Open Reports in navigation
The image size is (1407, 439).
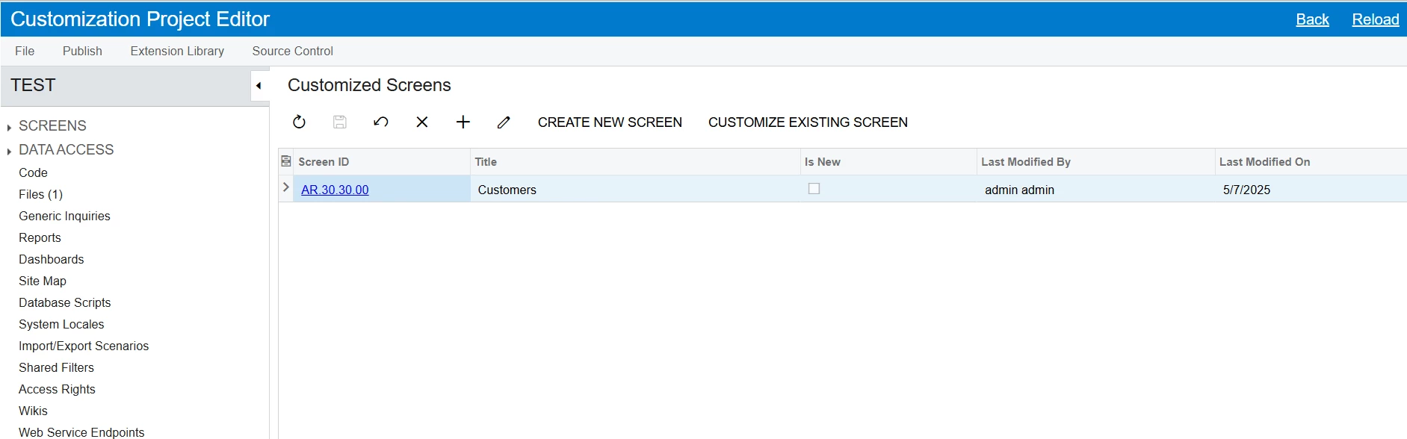[40, 237]
